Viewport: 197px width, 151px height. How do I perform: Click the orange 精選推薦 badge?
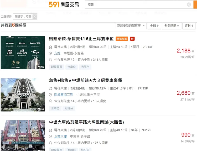[x=122, y=39]
